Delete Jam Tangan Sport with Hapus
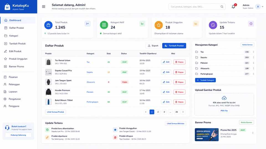 179,82
